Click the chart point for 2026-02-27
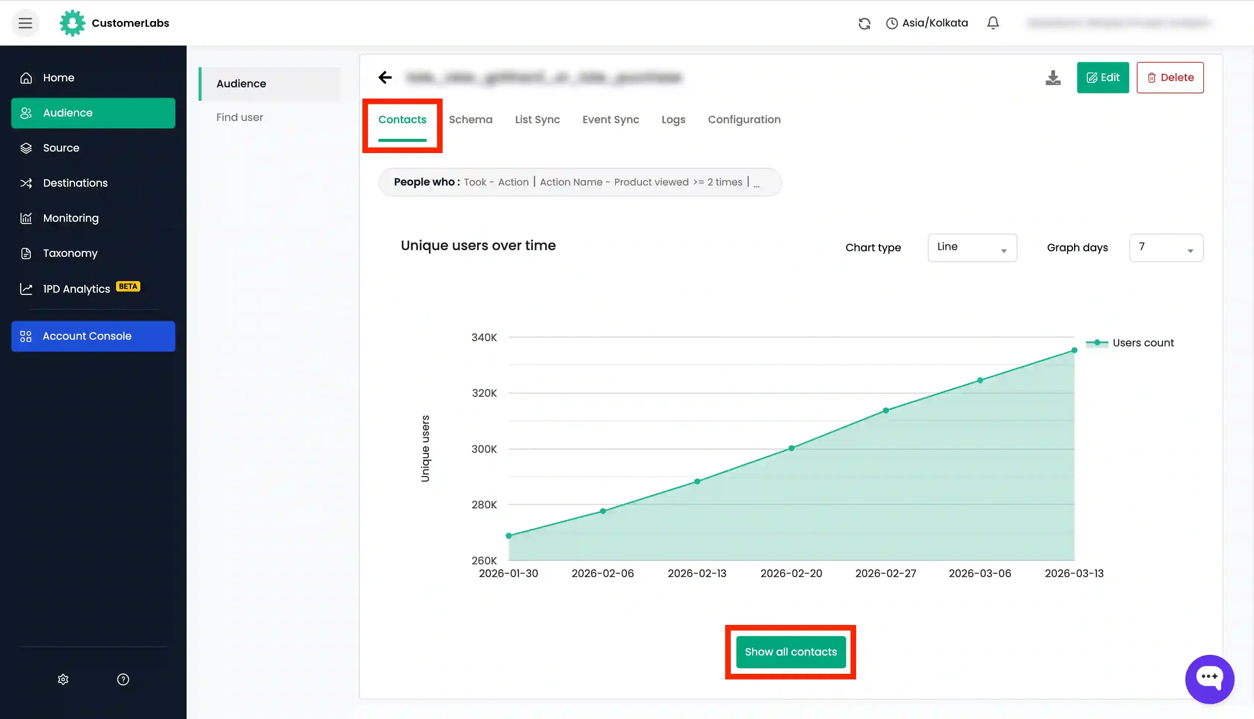 pyautogui.click(x=886, y=411)
